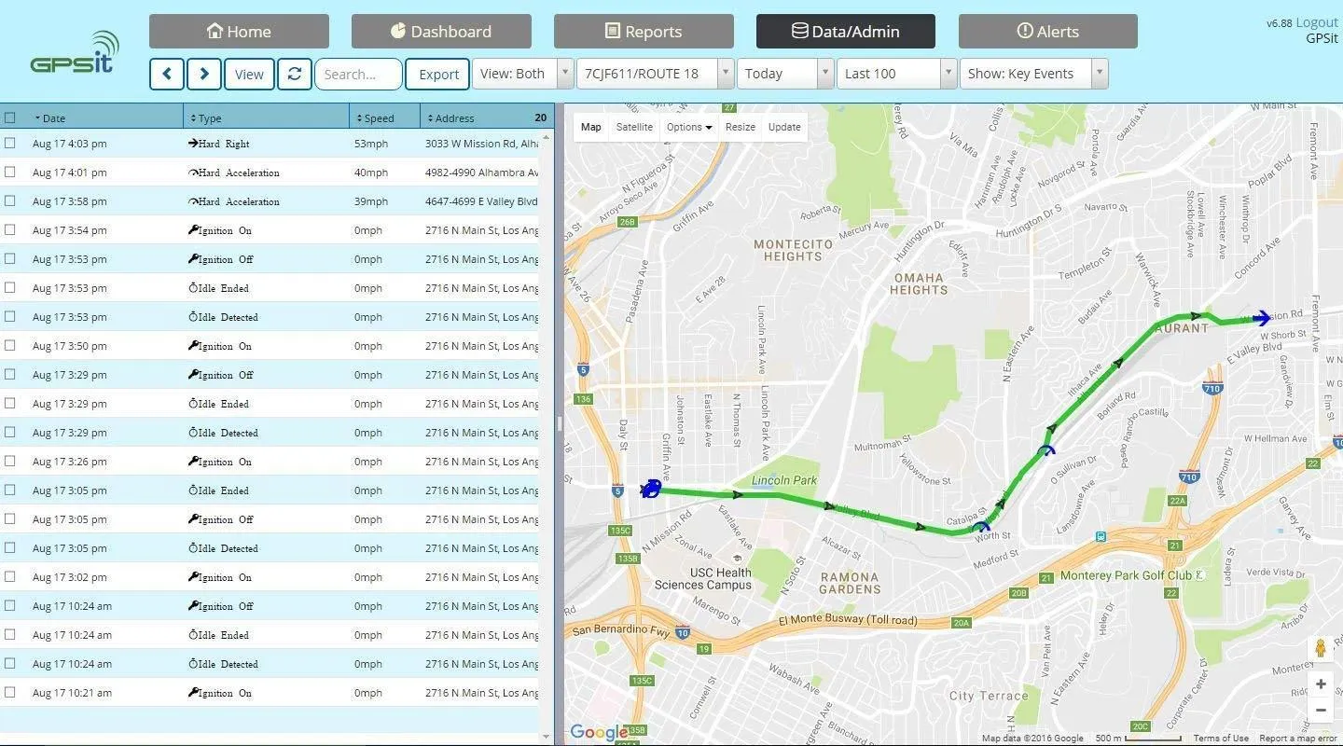Open the Data/Admin tab
Image resolution: width=1343 pixels, height=746 pixels.
846,31
